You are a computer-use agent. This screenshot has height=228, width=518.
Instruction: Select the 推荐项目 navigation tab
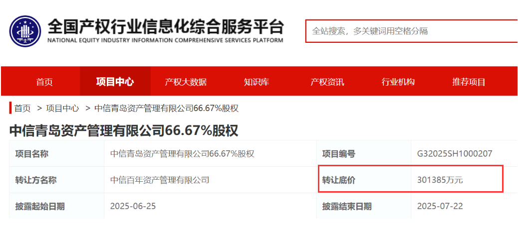(469, 82)
